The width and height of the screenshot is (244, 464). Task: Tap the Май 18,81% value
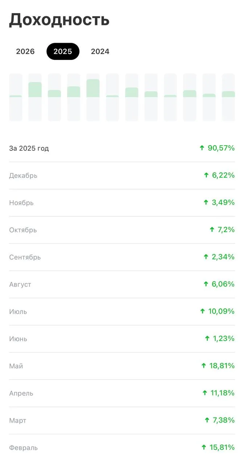(222, 366)
